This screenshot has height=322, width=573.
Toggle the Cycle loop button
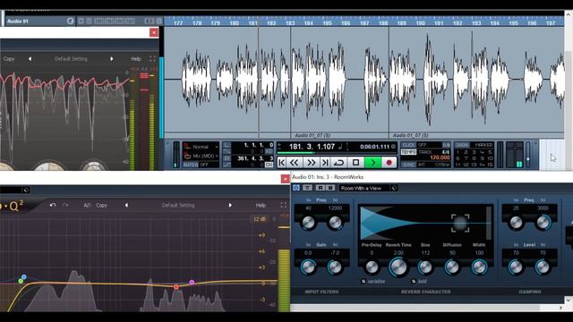[x=339, y=163]
